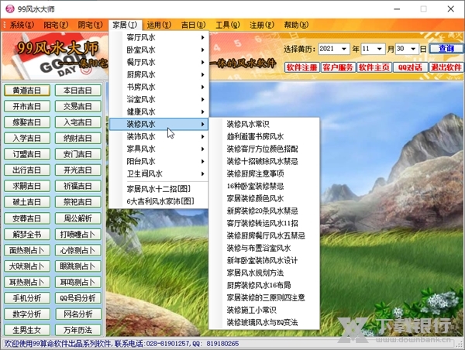Open 家居风水十二招[图] menu entry
The image size is (465, 350).
pyautogui.click(x=159, y=189)
